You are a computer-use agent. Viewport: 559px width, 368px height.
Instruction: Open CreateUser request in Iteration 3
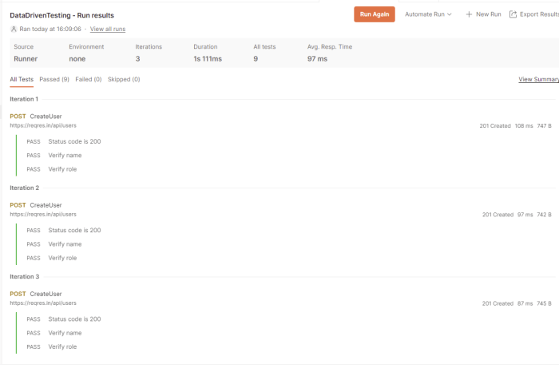click(x=46, y=294)
